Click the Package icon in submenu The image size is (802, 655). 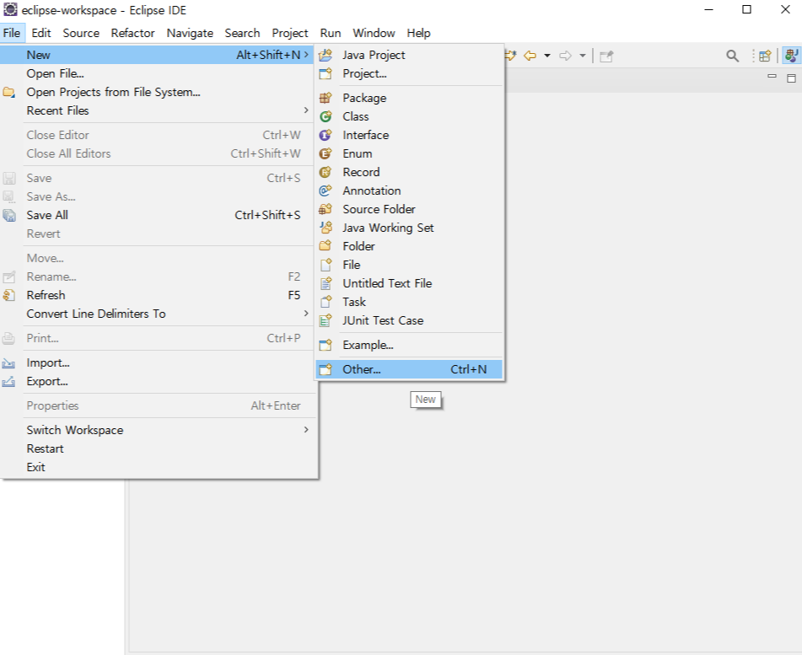tap(326, 98)
